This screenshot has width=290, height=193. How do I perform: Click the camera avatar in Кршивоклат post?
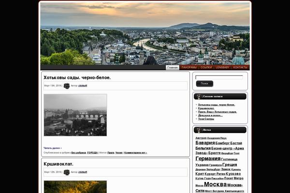click(67, 172)
